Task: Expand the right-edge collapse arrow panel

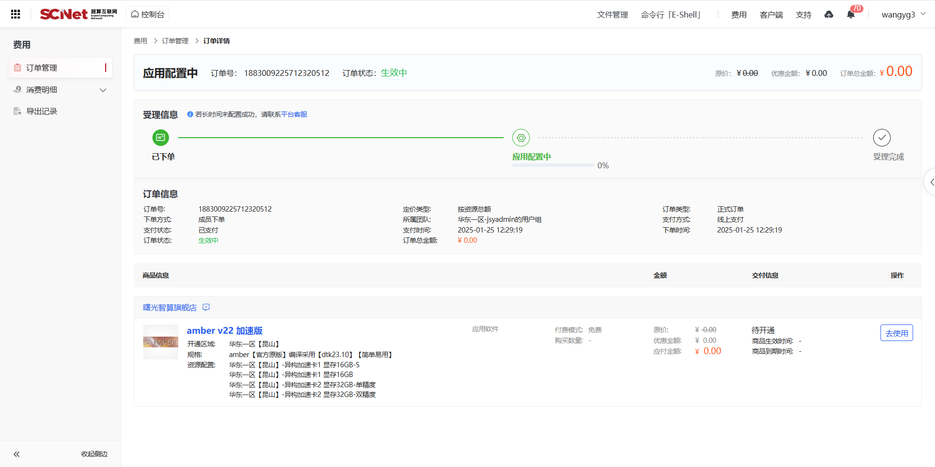Action: [x=931, y=182]
